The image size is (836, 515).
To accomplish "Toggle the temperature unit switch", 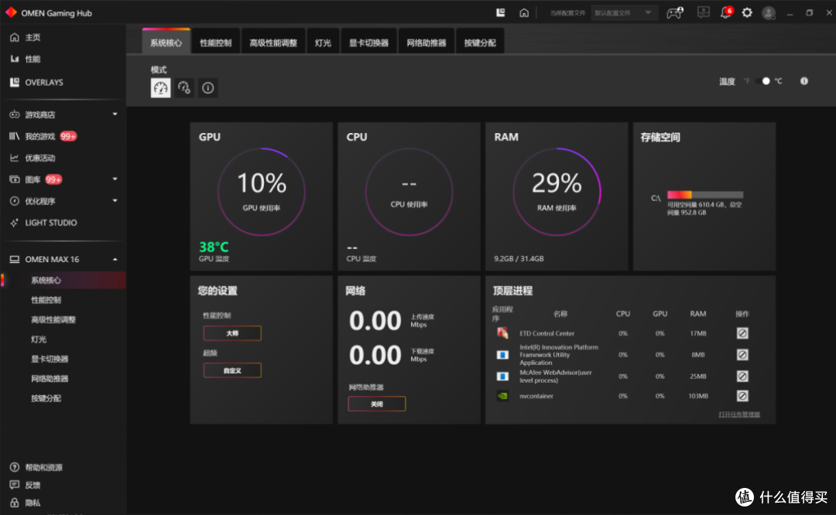I will (763, 81).
